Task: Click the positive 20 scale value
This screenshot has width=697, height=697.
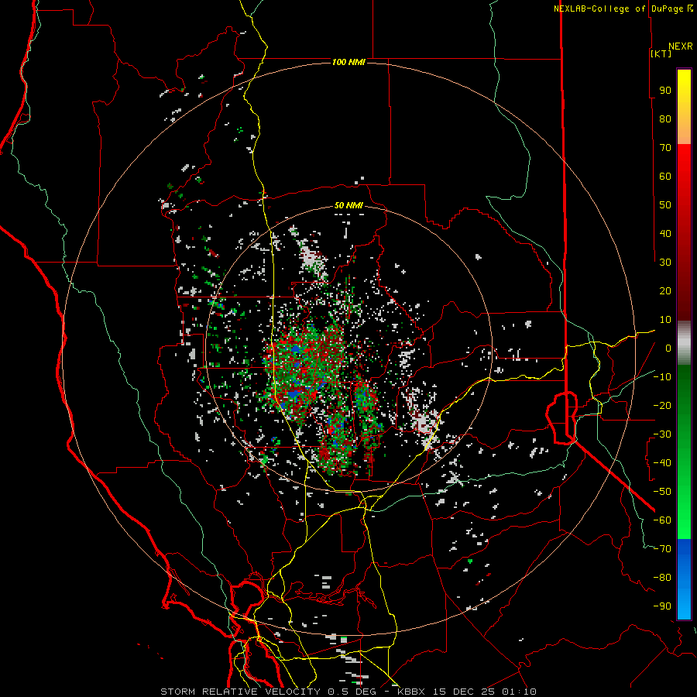Action: 665,290
